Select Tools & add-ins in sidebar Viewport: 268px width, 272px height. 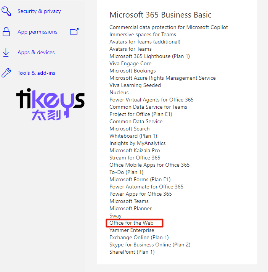[x=36, y=73]
